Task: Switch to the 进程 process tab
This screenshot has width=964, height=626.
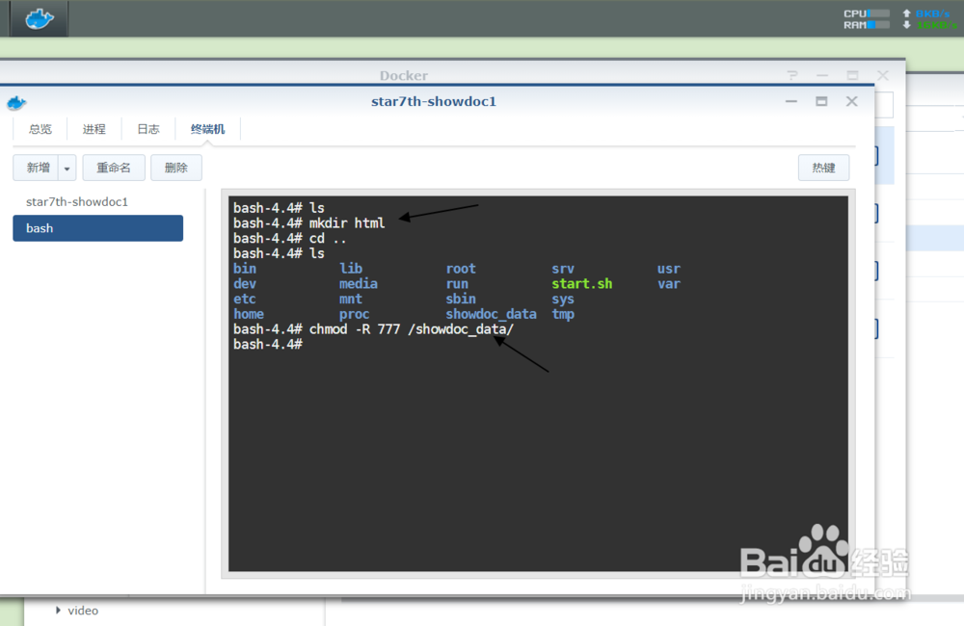Action: click(94, 129)
